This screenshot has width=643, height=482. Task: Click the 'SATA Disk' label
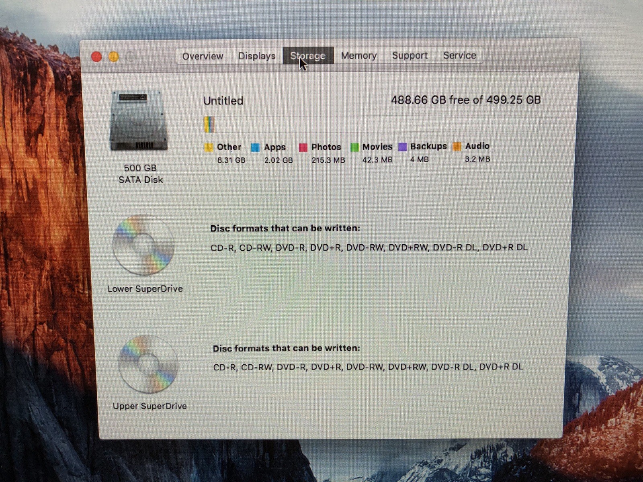click(x=141, y=180)
